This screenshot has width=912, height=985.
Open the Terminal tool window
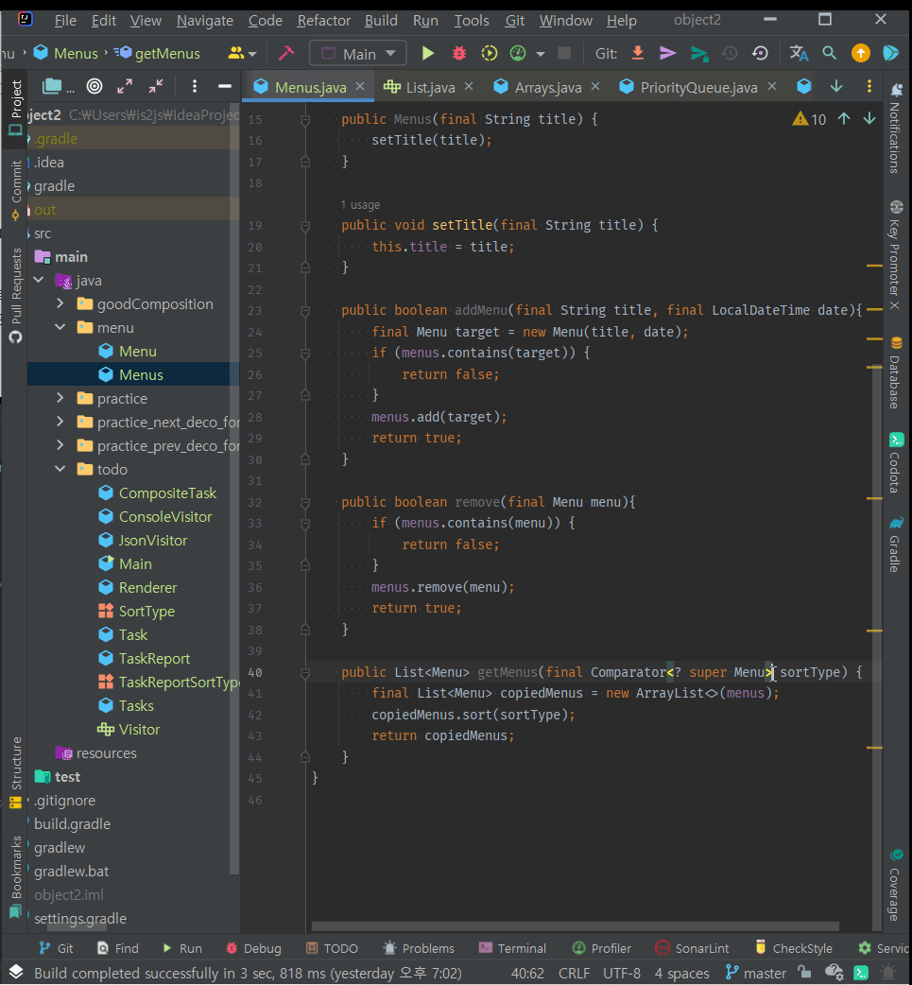512,948
